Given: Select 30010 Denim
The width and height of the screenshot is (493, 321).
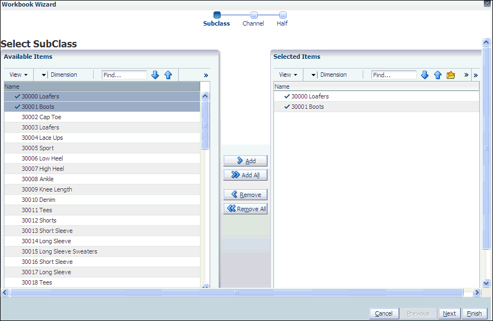Looking at the screenshot, I should [102, 200].
